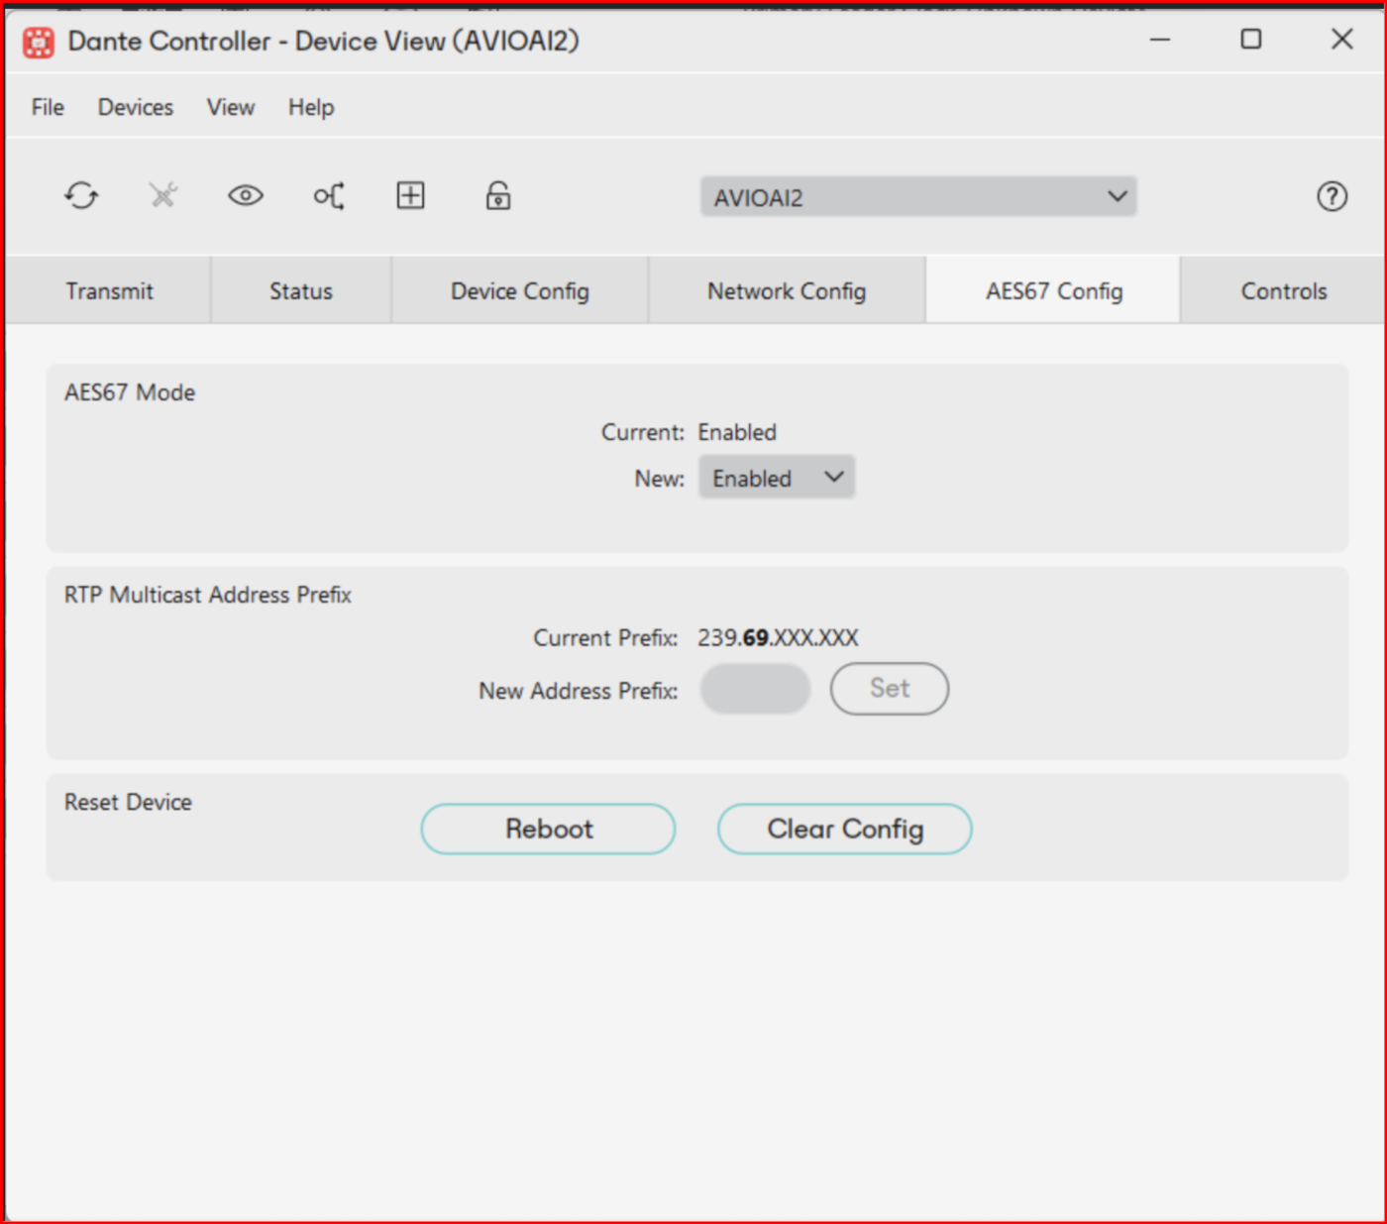This screenshot has height=1224, width=1387.
Task: Switch to the Transmit tab
Action: pos(109,291)
